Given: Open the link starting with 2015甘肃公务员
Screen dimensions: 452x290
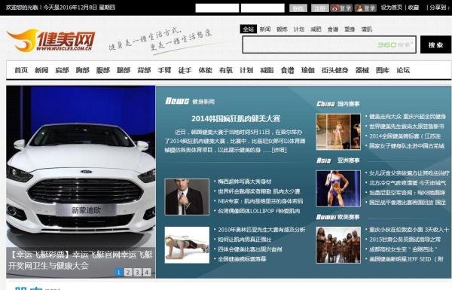Looking at the screenshot, I should [405, 240].
